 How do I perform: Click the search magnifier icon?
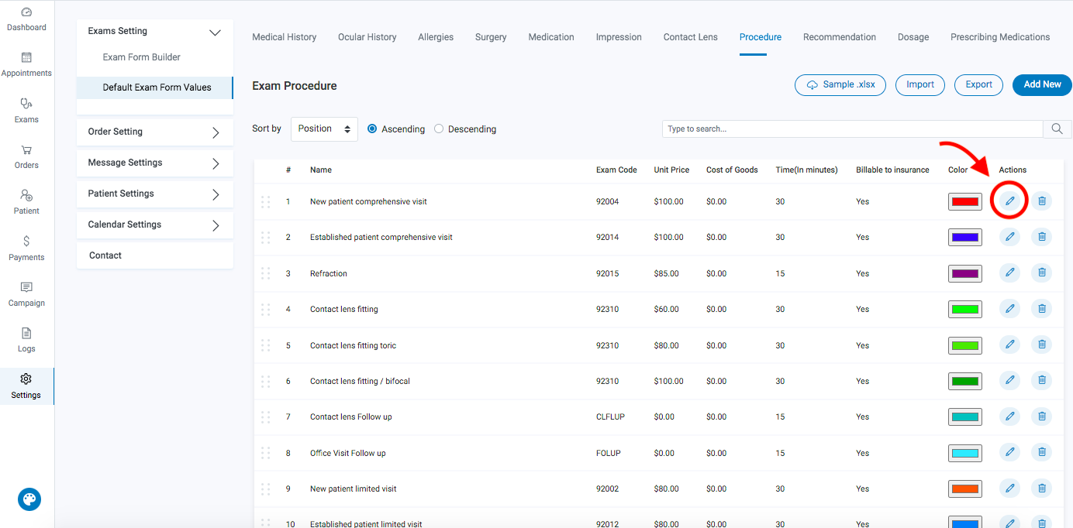[x=1057, y=129]
